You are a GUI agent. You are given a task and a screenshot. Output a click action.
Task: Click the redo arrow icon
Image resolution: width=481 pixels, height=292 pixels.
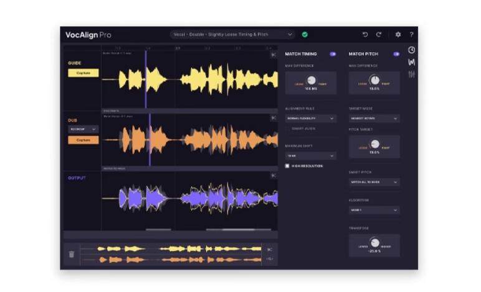(x=379, y=34)
